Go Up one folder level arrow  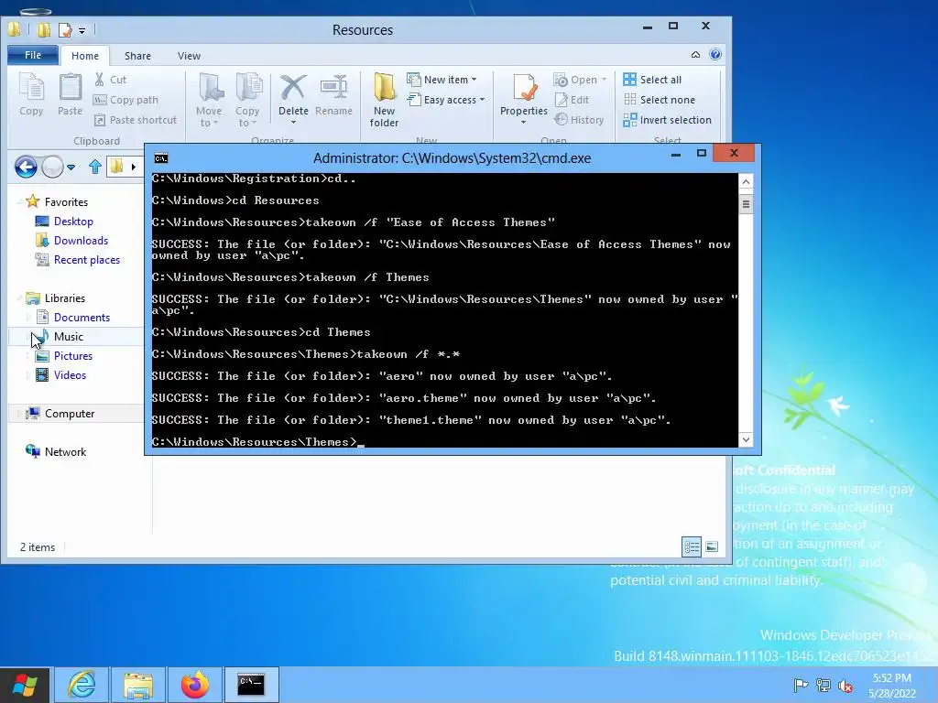(94, 167)
